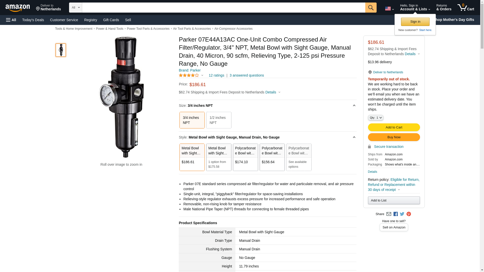The height and width of the screenshot is (272, 484).
Task: Choose the $156.64 Polycarbonate Bowl style
Action: point(272,157)
